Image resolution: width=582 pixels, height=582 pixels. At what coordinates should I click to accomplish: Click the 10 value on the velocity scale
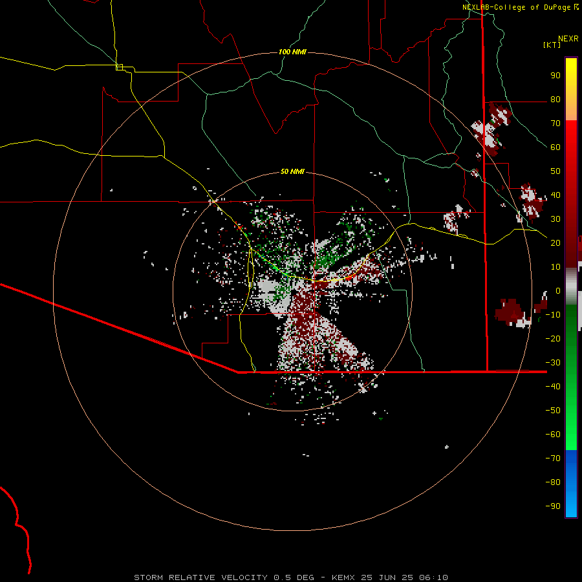(x=555, y=267)
